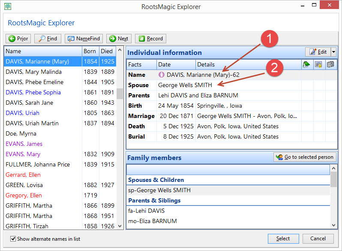
Task: Click the Spouses & Children heading
Action: (x=156, y=180)
